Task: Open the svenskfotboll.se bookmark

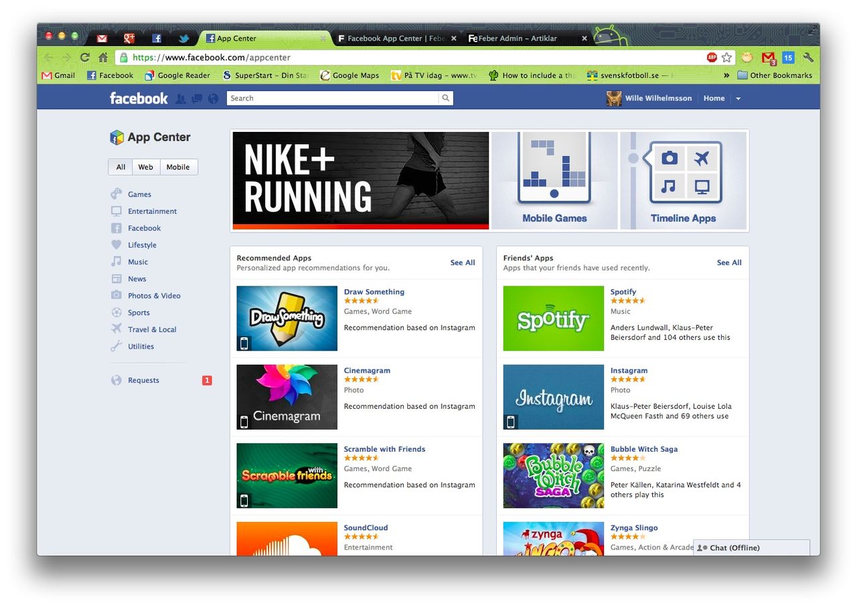Action: pyautogui.click(x=629, y=76)
